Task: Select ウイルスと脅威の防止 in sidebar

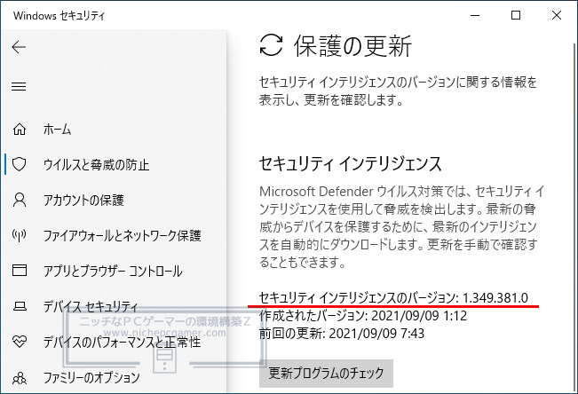Action: (x=96, y=165)
